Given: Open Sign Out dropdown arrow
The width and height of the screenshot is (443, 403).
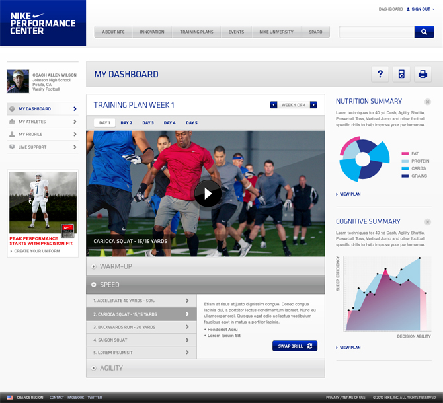Looking at the screenshot, I should 433,9.
